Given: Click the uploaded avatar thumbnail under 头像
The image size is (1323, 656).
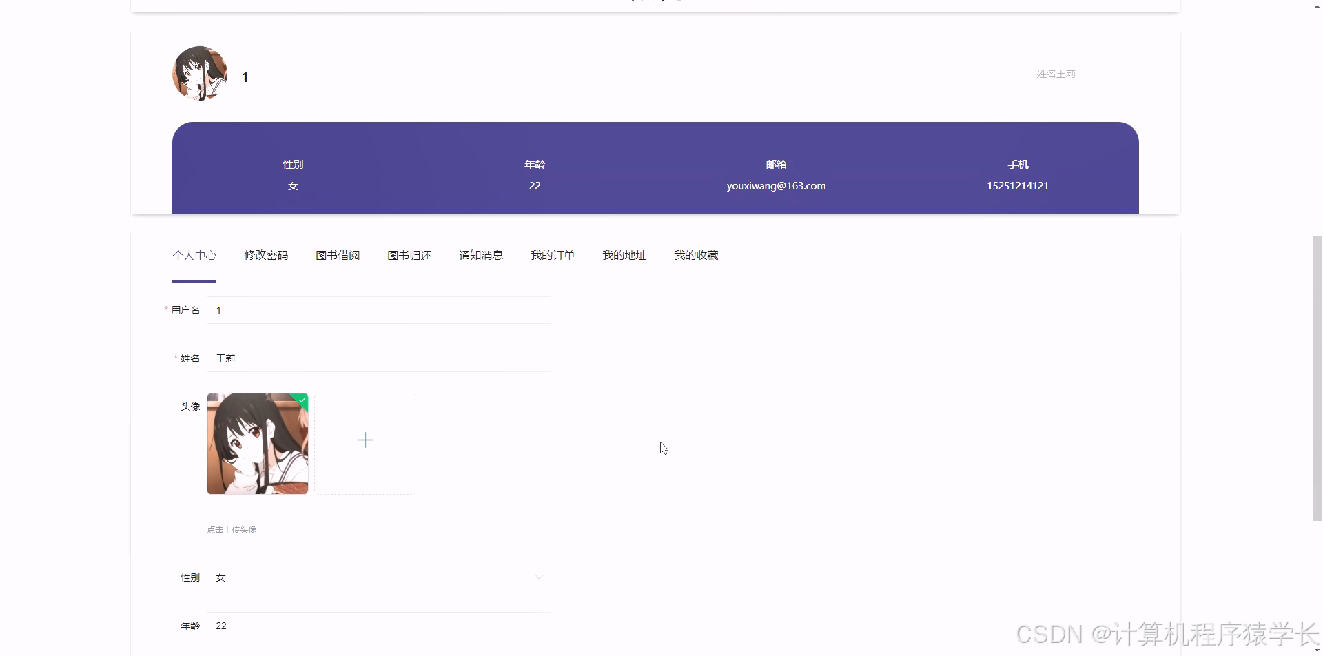Looking at the screenshot, I should (257, 443).
